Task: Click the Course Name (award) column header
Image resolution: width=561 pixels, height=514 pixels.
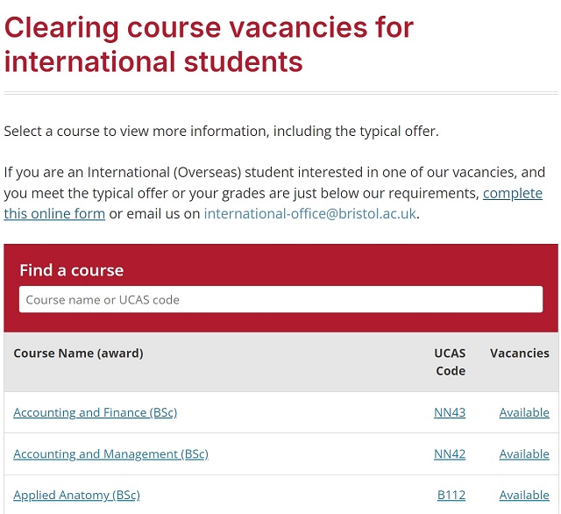Action: point(78,353)
